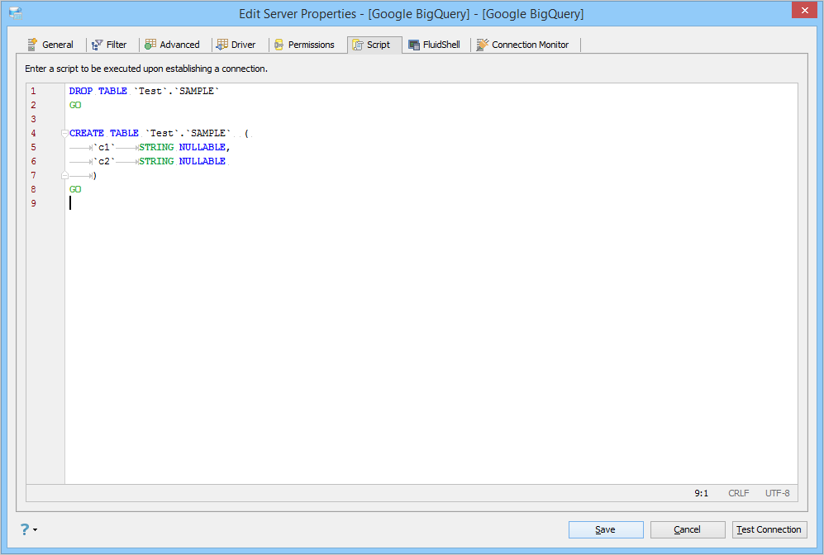Click NULLABLE keyword on line 6
The width and height of the screenshot is (824, 555).
click(x=202, y=161)
